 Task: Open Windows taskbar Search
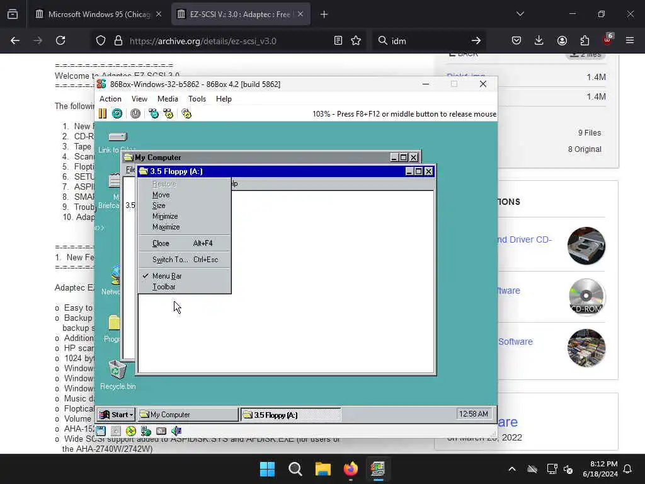point(295,469)
